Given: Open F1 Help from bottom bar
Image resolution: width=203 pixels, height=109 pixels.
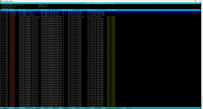Looking at the screenshot, I should tap(36, 108).
